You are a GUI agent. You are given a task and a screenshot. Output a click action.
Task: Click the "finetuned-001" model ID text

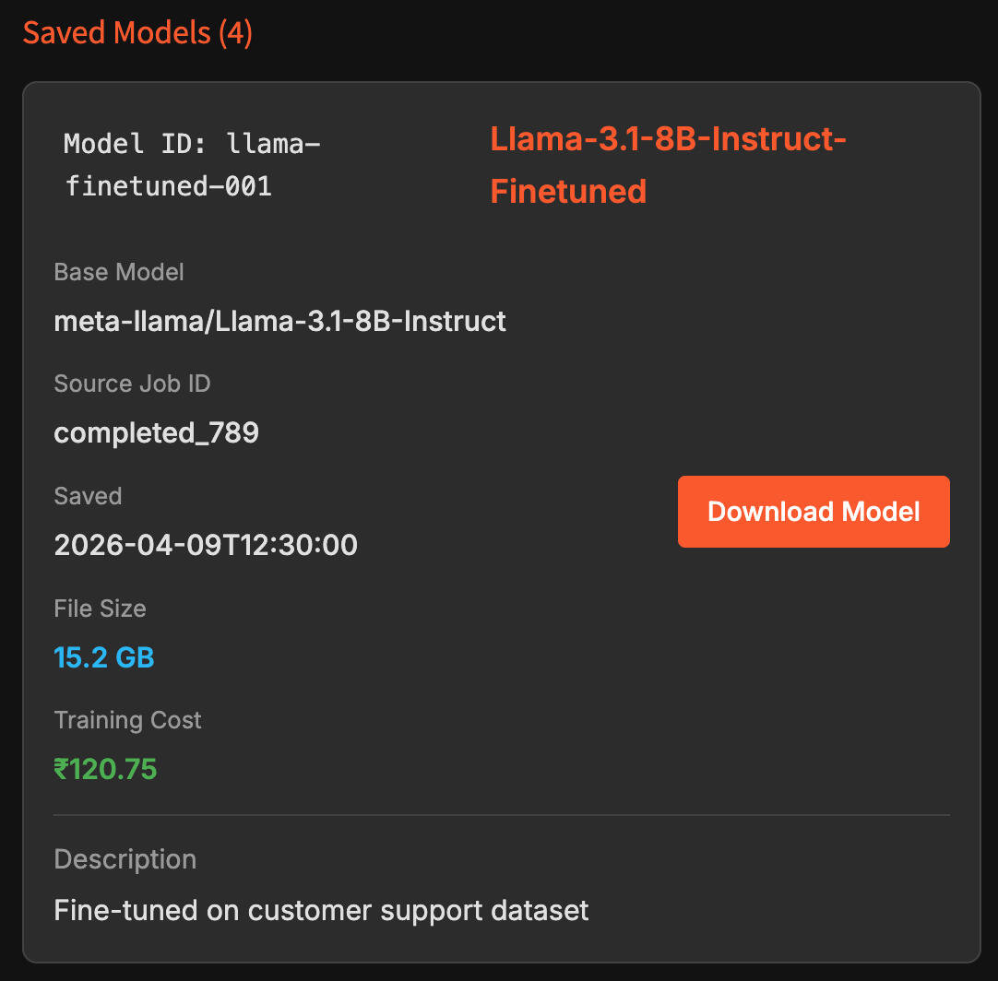(x=168, y=186)
